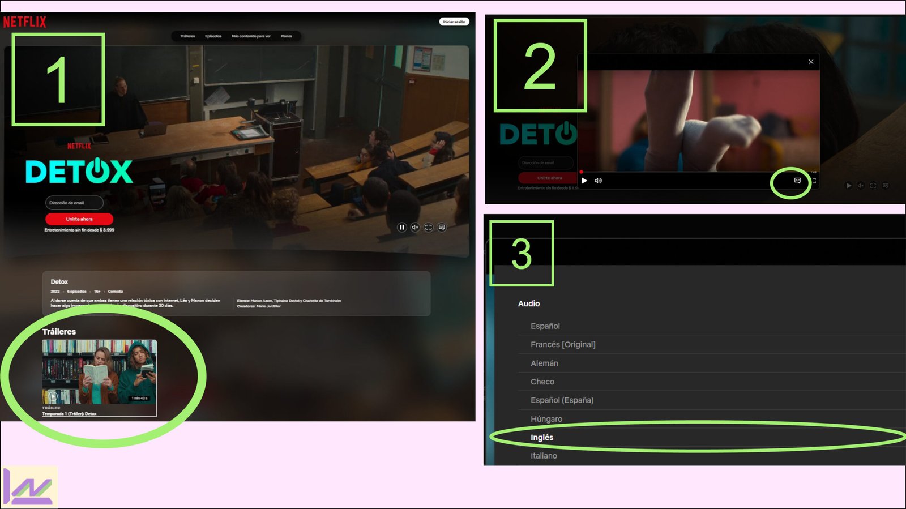Image resolution: width=906 pixels, height=509 pixels.
Task: Click the dimmed fullscreen icon behind the trailer popup
Action: [873, 185]
